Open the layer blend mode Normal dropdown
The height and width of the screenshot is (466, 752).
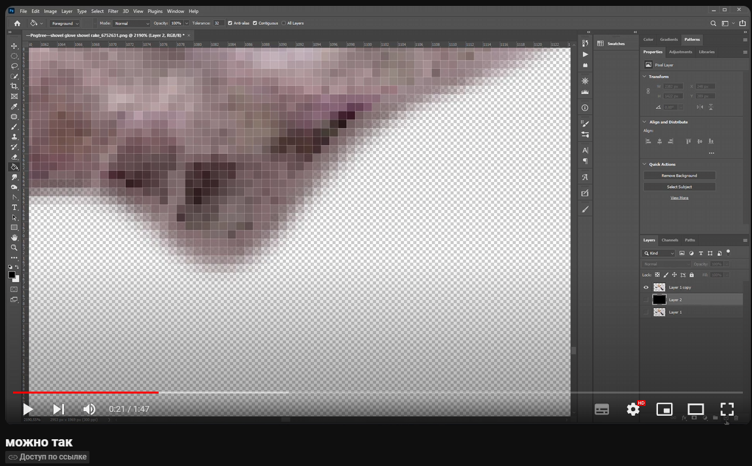(666, 264)
